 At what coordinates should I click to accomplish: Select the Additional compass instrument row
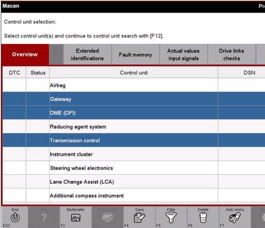point(134,195)
